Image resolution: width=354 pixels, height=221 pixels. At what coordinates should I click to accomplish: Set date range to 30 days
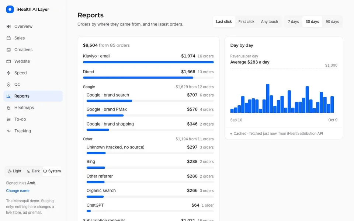(x=312, y=22)
